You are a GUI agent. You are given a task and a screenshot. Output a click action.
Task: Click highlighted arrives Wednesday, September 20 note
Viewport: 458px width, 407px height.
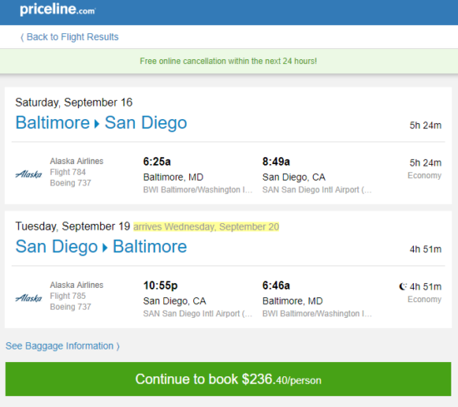[207, 227]
